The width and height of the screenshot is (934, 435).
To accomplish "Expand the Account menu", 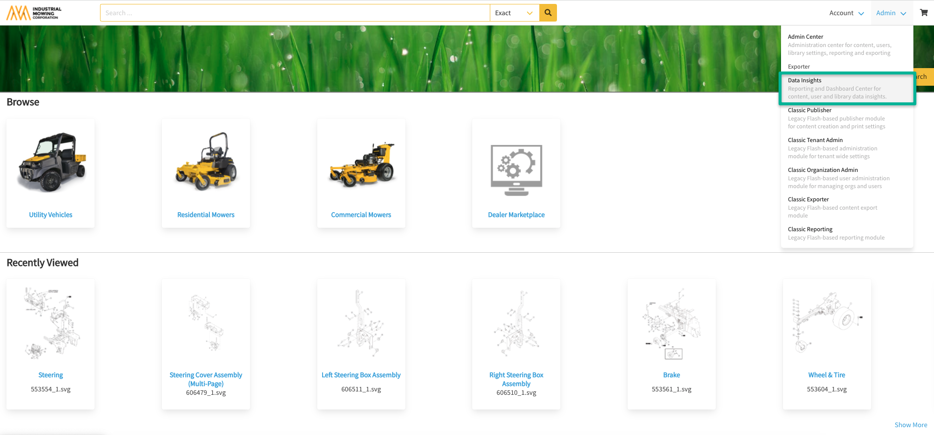I will click(846, 13).
